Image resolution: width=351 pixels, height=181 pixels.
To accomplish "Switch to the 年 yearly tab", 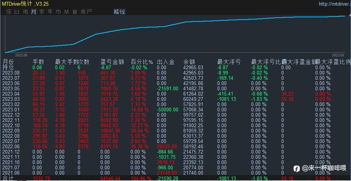I will (50, 12).
